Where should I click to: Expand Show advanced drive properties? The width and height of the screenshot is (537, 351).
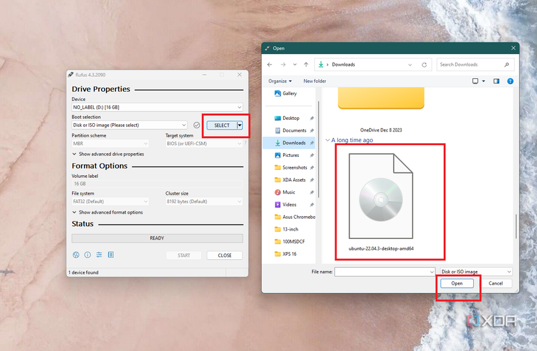(108, 154)
